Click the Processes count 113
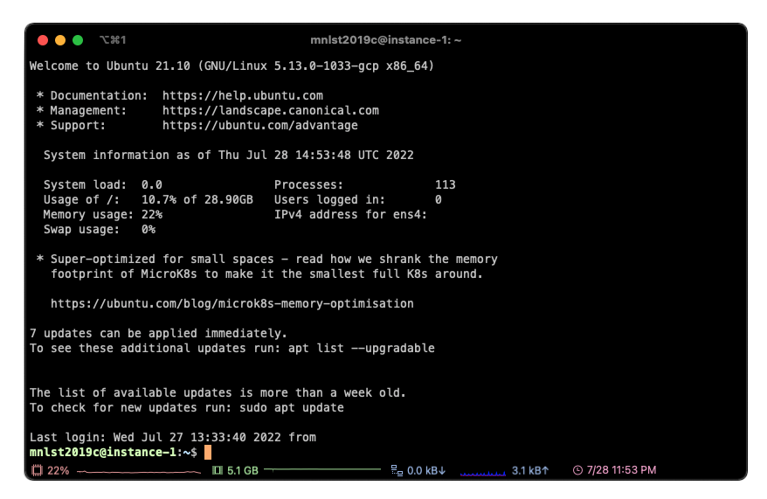The height and width of the screenshot is (499, 767). pyautogui.click(x=446, y=185)
